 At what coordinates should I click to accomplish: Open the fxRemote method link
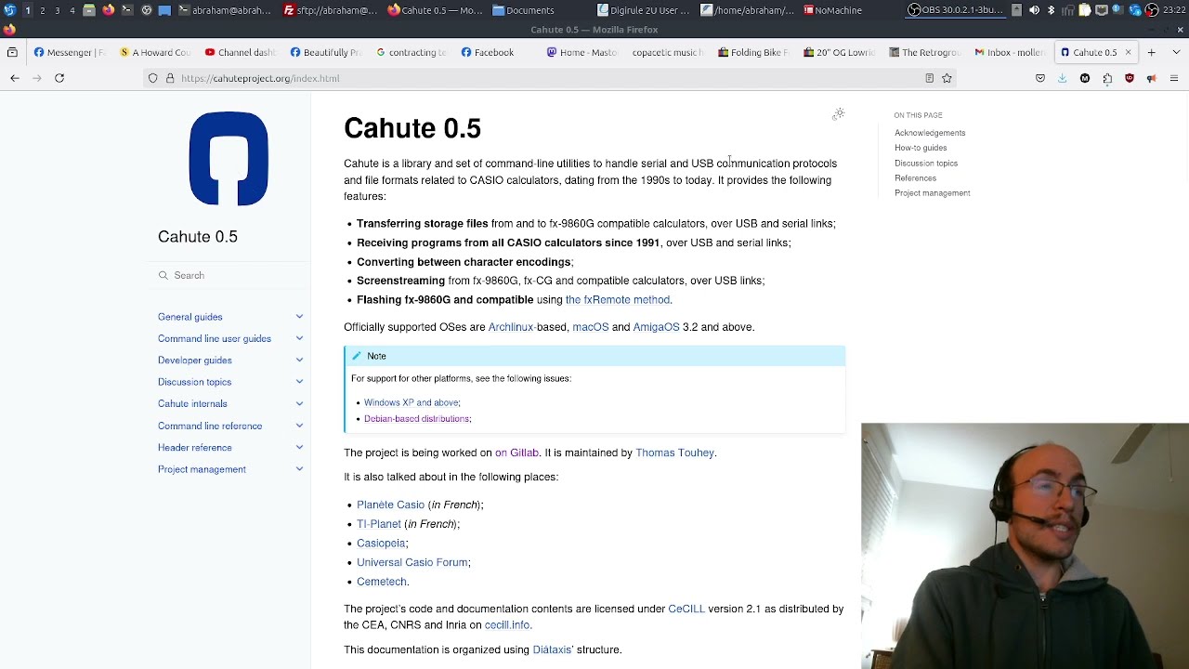pyautogui.click(x=618, y=300)
